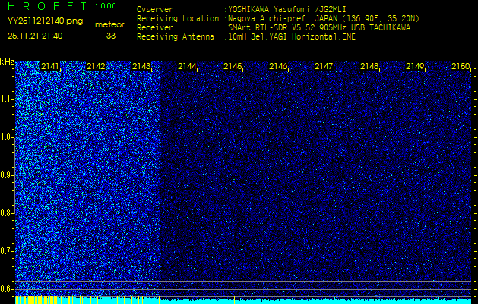Click the 2145 time marker
The height and width of the screenshot is (304, 478).
pyautogui.click(x=233, y=66)
